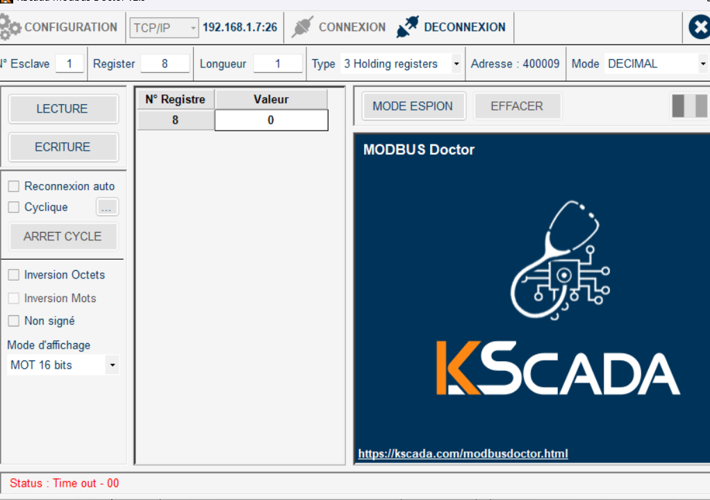Click the Status Time out message
The height and width of the screenshot is (500, 710).
[65, 483]
